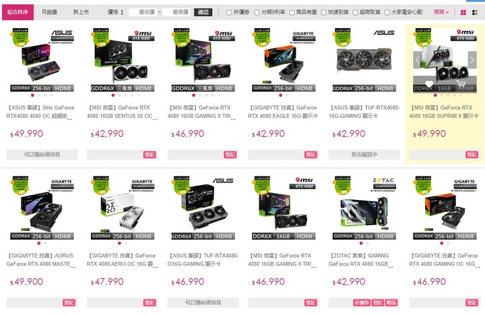The height and width of the screenshot is (315, 485).
Task: Switch to grid view layout icon
Action: coord(463,12)
